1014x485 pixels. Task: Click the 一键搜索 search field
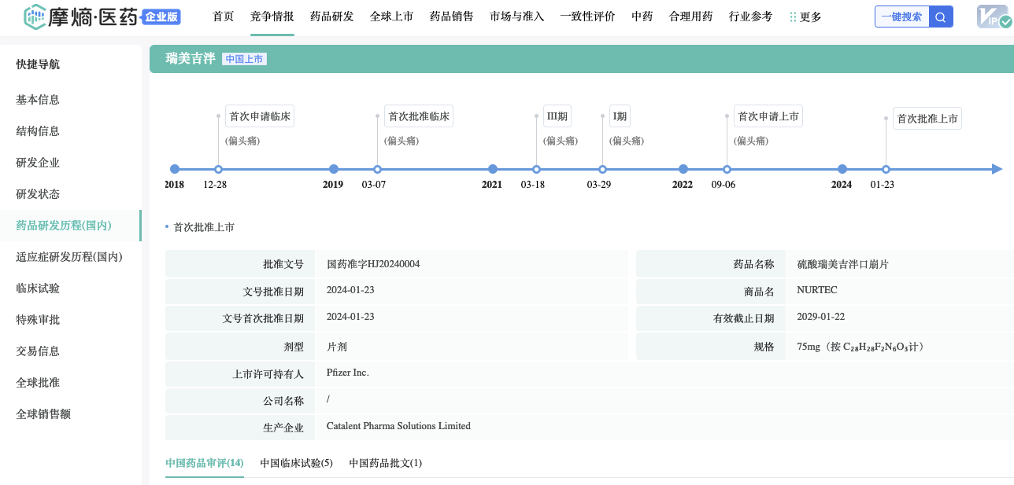(902, 17)
